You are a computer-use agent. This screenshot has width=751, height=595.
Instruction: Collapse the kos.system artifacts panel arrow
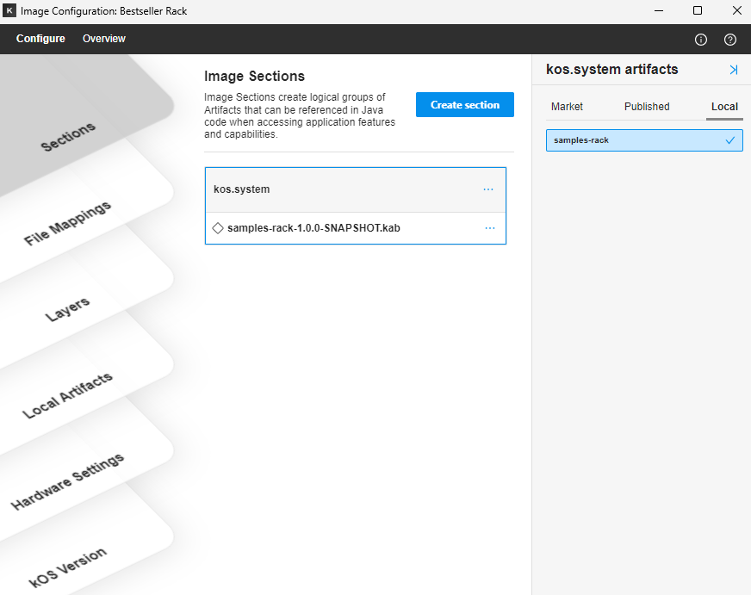pos(733,70)
